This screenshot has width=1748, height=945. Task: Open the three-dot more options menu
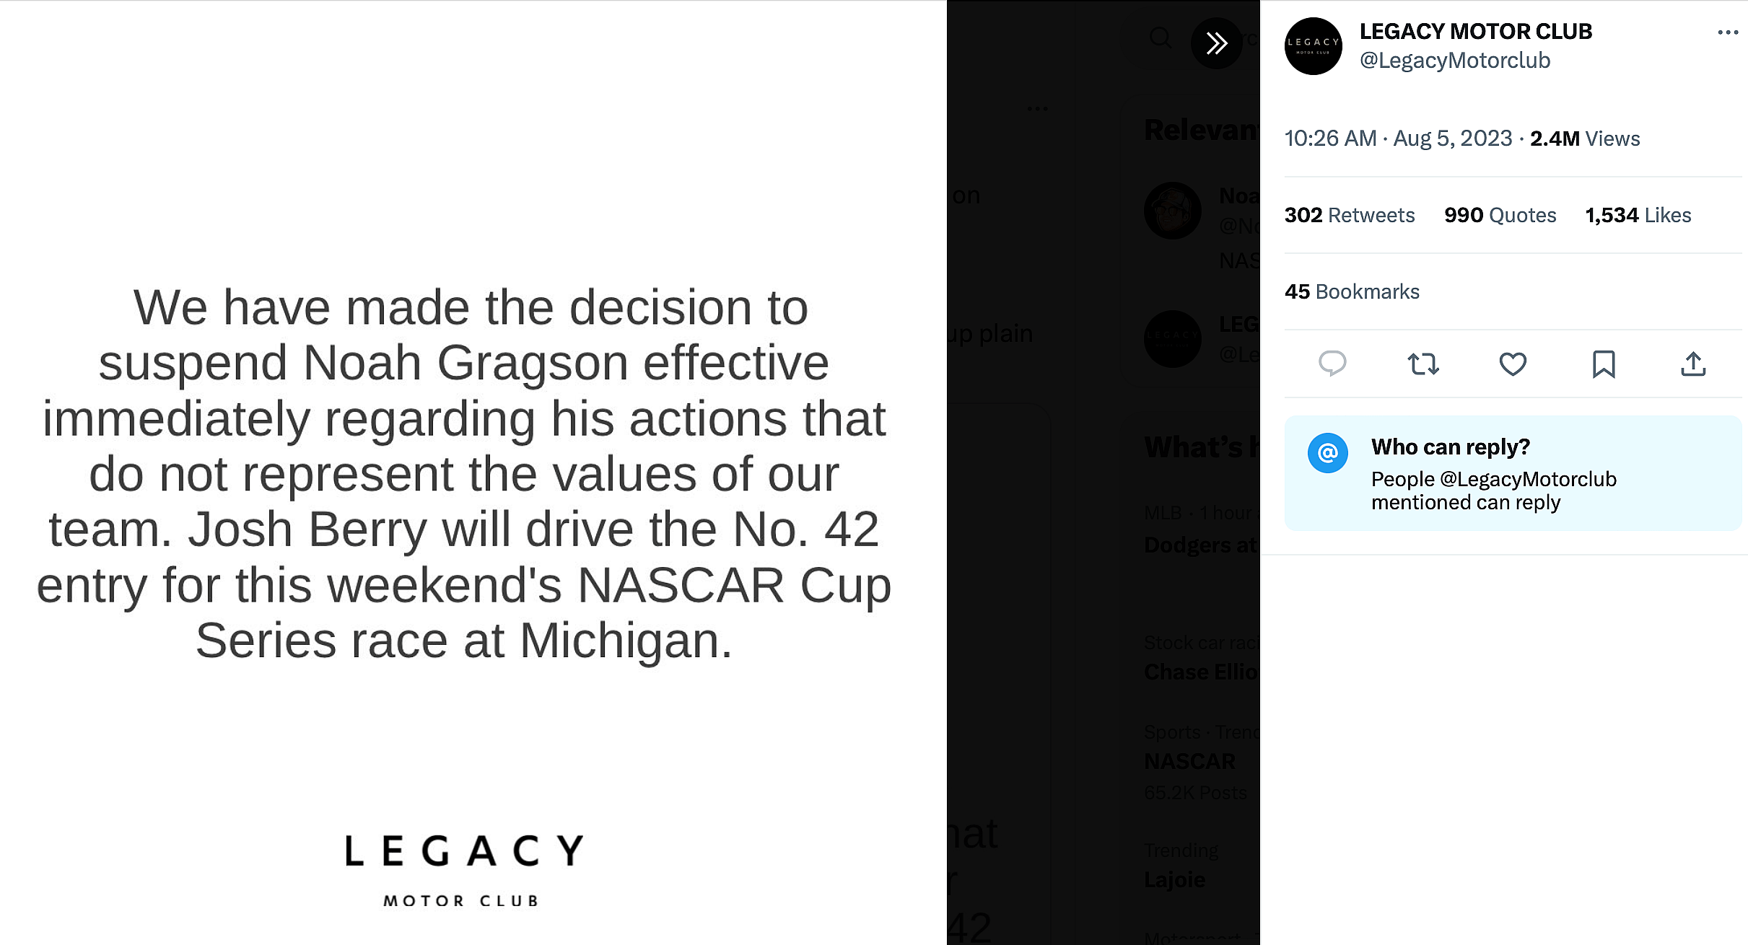click(1728, 32)
